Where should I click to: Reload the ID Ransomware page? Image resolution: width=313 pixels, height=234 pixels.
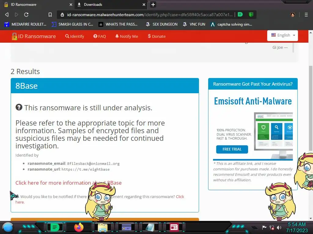(x=26, y=15)
